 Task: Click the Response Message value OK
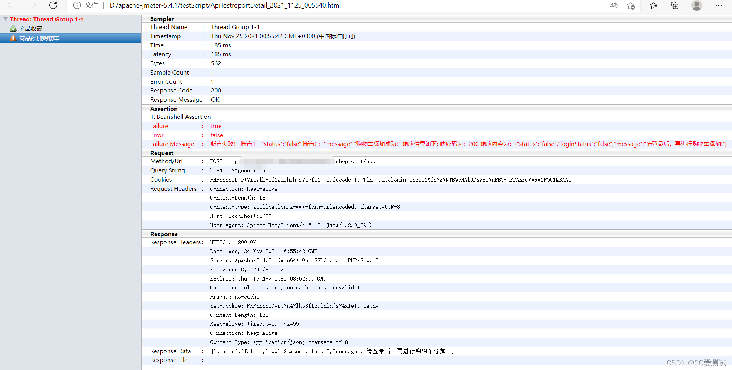point(215,100)
